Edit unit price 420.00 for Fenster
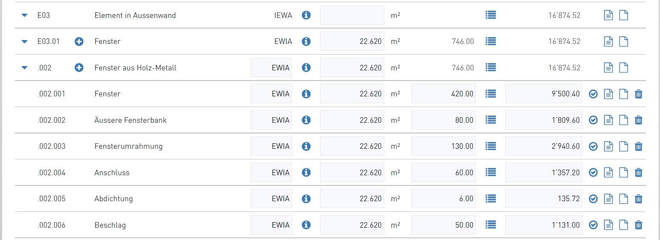The width and height of the screenshot is (660, 240). click(444, 94)
